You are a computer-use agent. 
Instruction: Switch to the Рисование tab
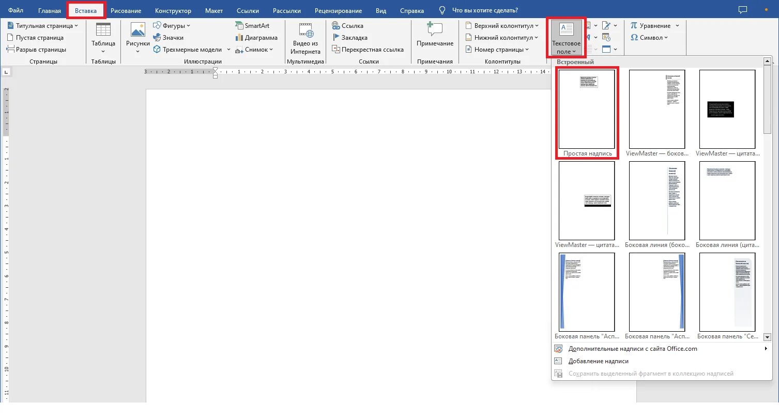[126, 10]
